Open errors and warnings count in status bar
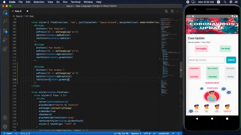Viewport: 241px width, 135px height. tap(25, 133)
